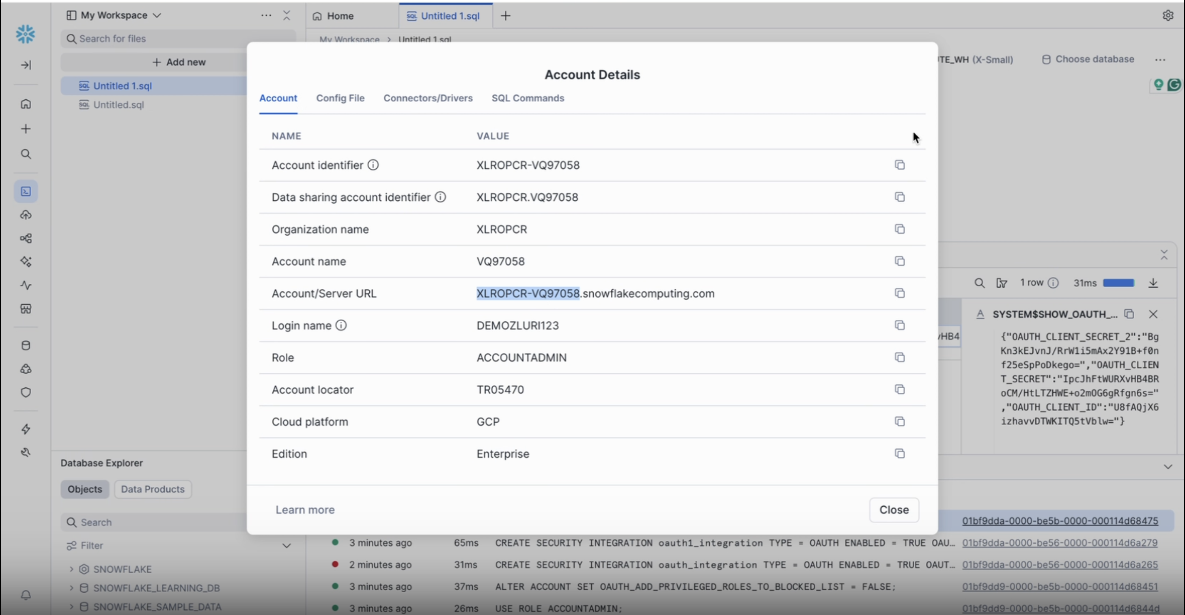Copy the Account/Server URL value
This screenshot has width=1185, height=615.
(x=899, y=293)
